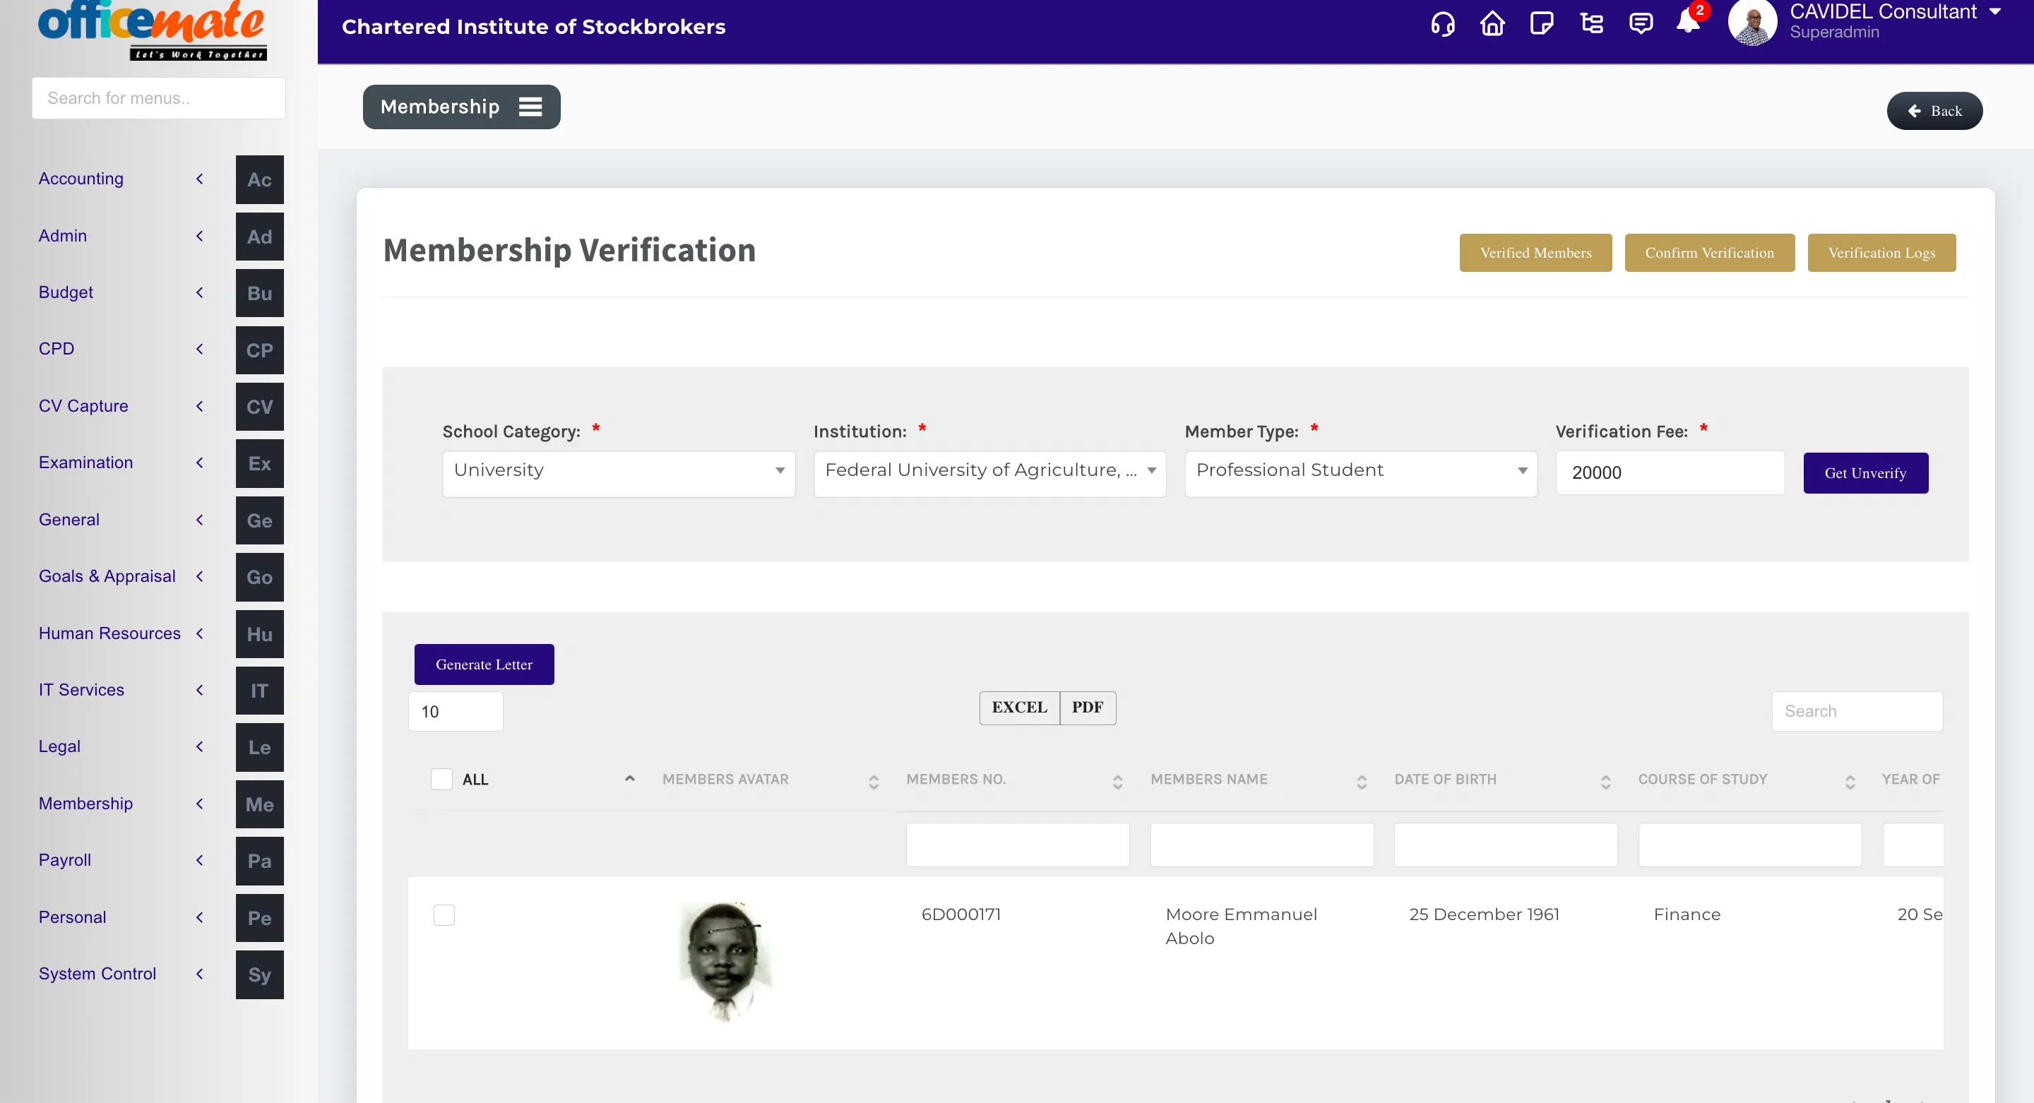Click the IT tile icon
2034x1103 pixels.
[260, 691]
